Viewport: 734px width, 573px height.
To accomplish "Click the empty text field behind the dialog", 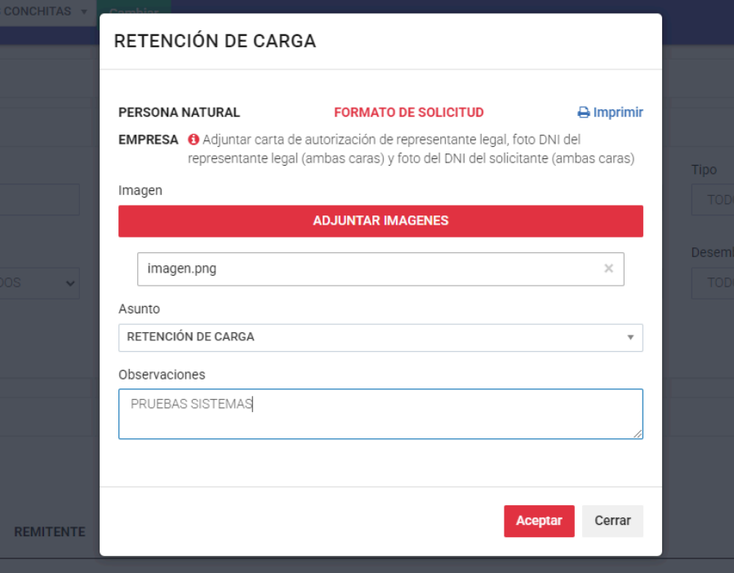I will coord(41,200).
